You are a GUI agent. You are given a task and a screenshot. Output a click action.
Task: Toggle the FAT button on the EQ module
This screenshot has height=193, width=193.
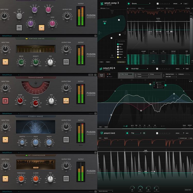[19, 27]
